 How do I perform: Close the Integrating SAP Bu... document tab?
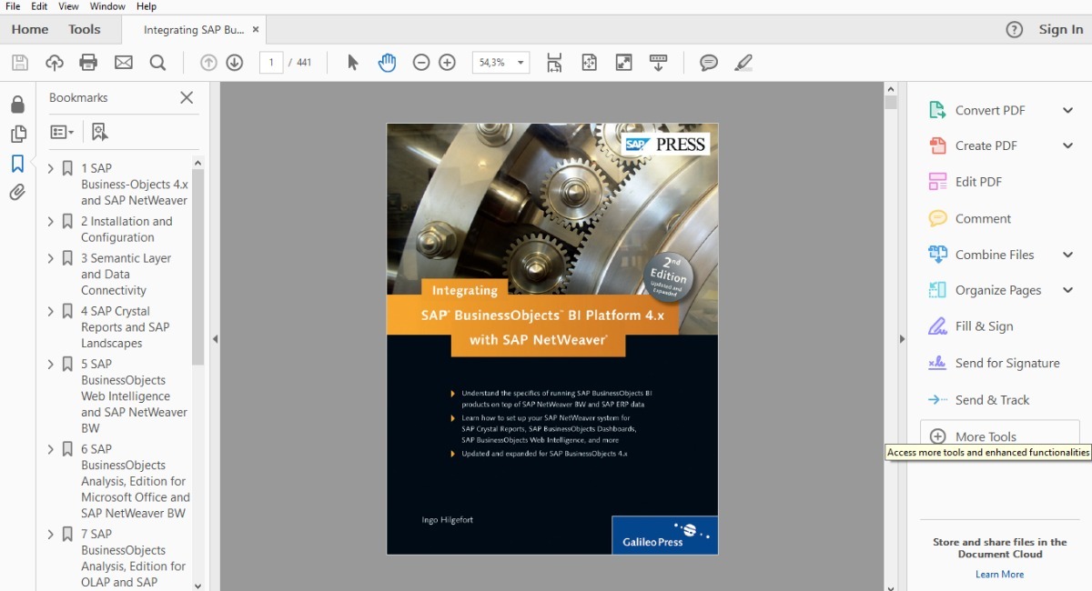256,29
